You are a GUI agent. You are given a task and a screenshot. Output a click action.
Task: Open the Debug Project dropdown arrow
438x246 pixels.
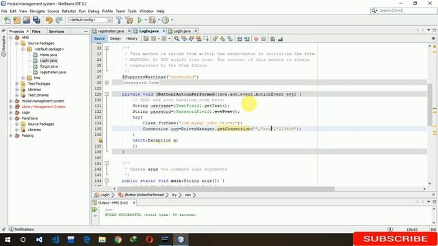click(159, 20)
